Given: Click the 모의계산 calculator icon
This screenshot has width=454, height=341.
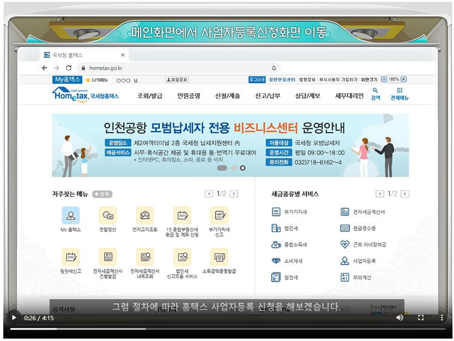Looking at the screenshot, I should pos(344,277).
